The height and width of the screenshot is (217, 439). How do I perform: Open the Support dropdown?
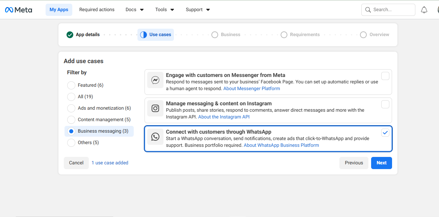pyautogui.click(x=198, y=9)
